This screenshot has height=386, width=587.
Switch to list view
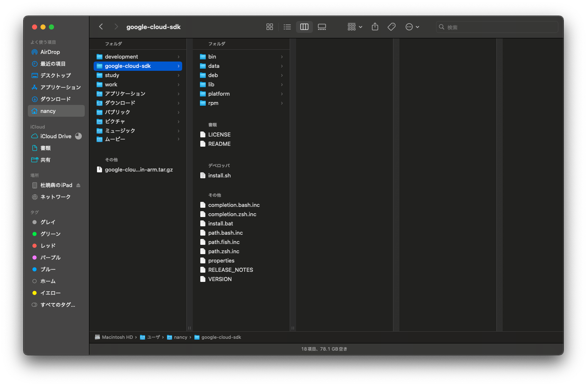coord(287,27)
